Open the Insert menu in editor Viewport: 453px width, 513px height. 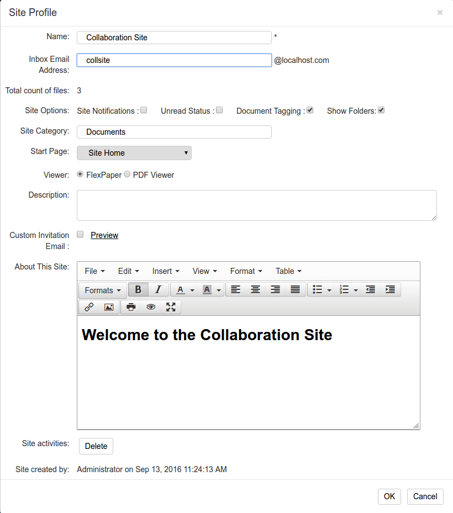[x=166, y=271]
